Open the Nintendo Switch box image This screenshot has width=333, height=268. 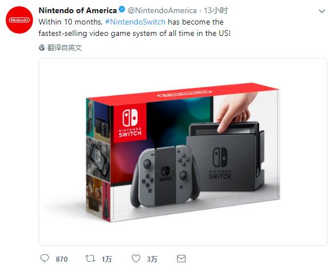pos(183,152)
